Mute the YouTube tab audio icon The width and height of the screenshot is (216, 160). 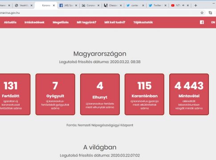tap(183, 5)
